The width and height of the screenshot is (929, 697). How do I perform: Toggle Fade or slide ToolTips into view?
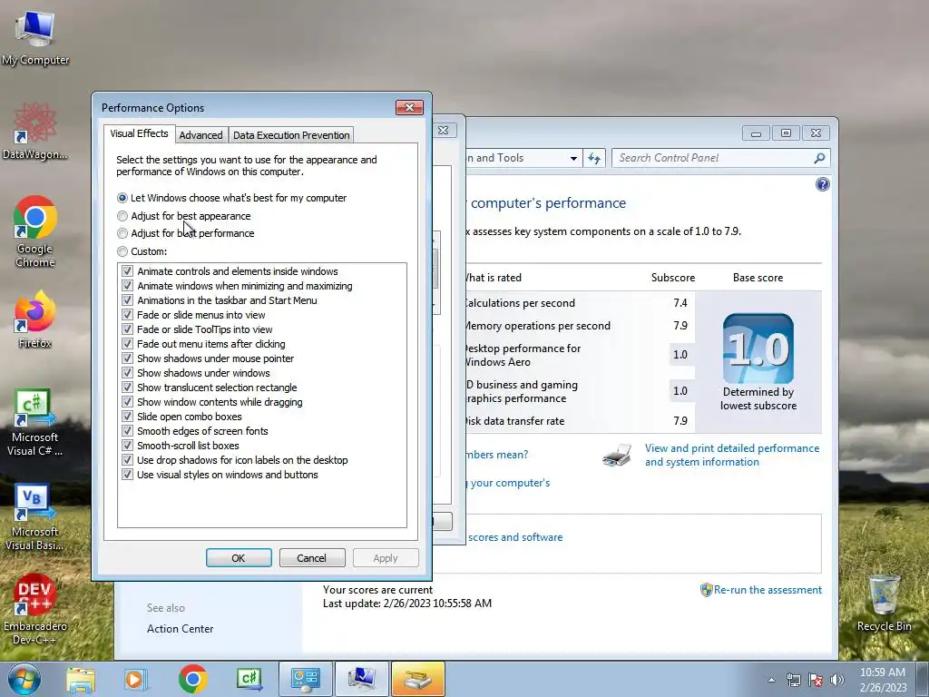point(127,329)
